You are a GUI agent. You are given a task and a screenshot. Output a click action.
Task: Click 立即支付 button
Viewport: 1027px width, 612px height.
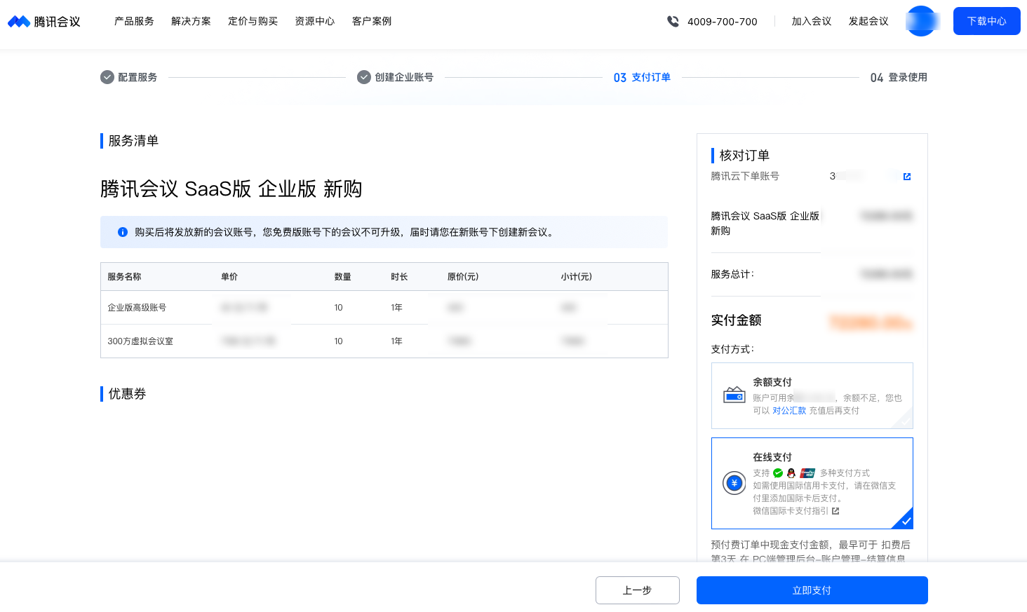[812, 590]
